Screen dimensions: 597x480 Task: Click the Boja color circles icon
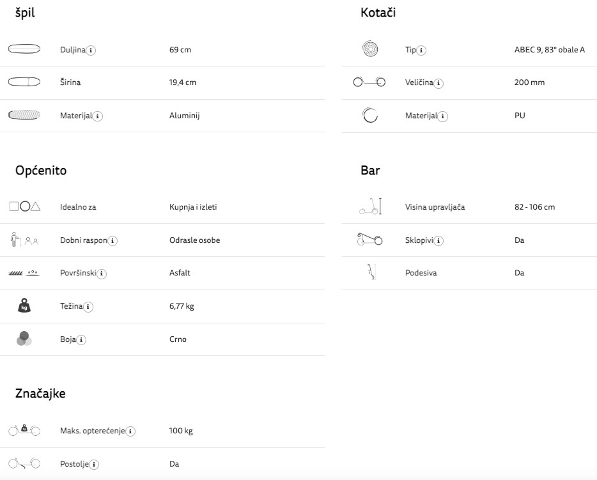(24, 339)
